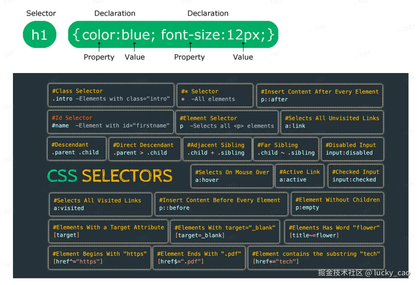Click the '#Selects All Visited Links' heading
The height and width of the screenshot is (285, 418).
pyautogui.click(x=97, y=201)
